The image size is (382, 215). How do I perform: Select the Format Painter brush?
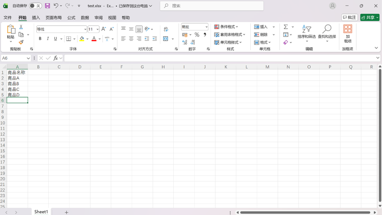[x=21, y=42]
